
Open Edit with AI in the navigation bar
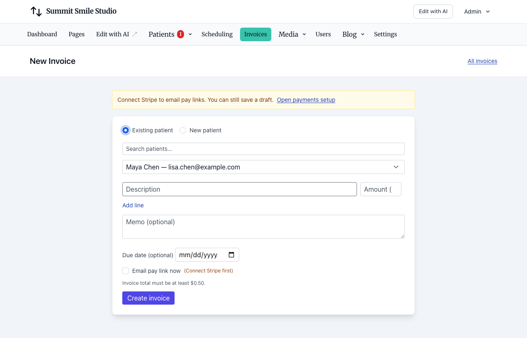(x=117, y=34)
